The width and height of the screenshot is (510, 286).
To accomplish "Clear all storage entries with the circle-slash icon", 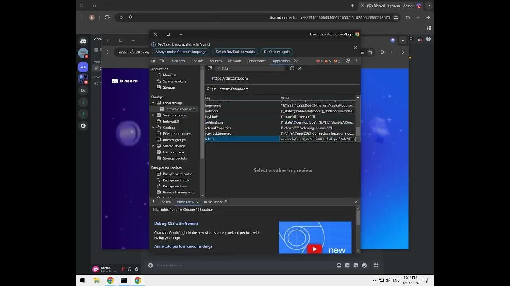I will [292, 68].
